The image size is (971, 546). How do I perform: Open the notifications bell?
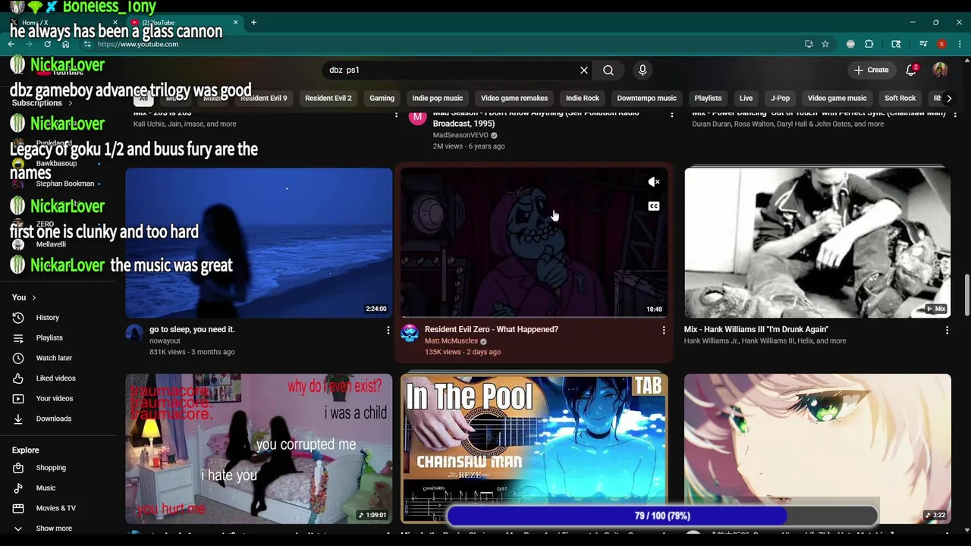(911, 70)
